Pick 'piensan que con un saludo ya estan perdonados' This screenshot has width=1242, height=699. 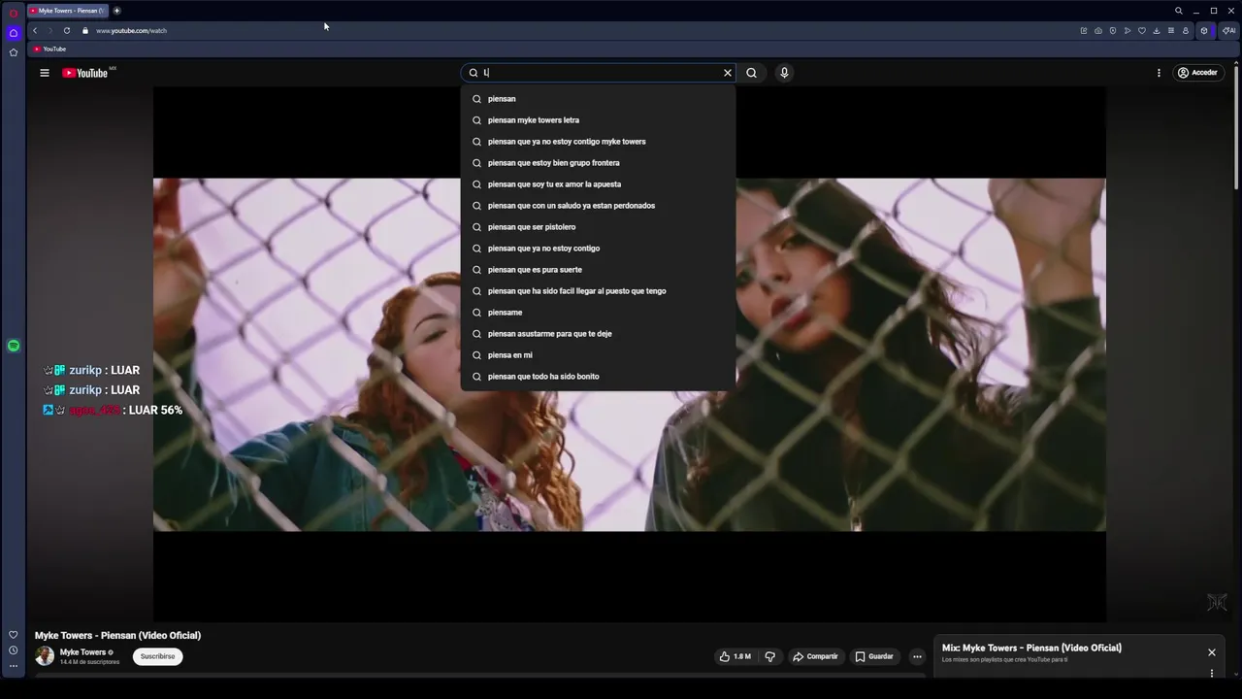[598, 206]
